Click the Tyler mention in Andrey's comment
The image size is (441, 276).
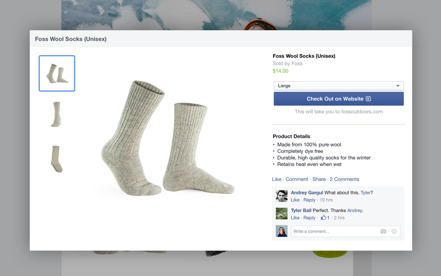point(365,192)
